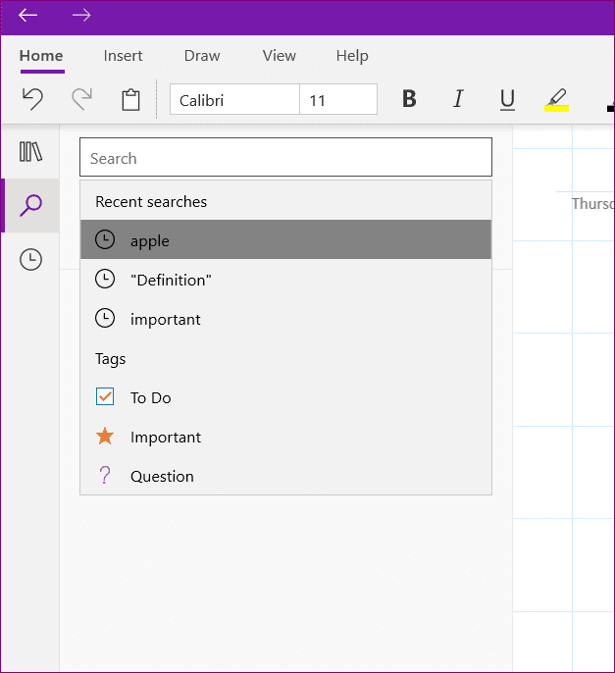Redo the last action

[x=81, y=99]
